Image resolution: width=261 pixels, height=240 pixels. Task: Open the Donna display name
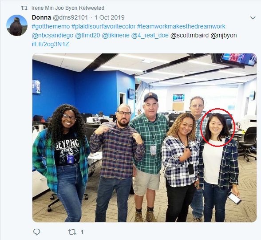coord(41,17)
